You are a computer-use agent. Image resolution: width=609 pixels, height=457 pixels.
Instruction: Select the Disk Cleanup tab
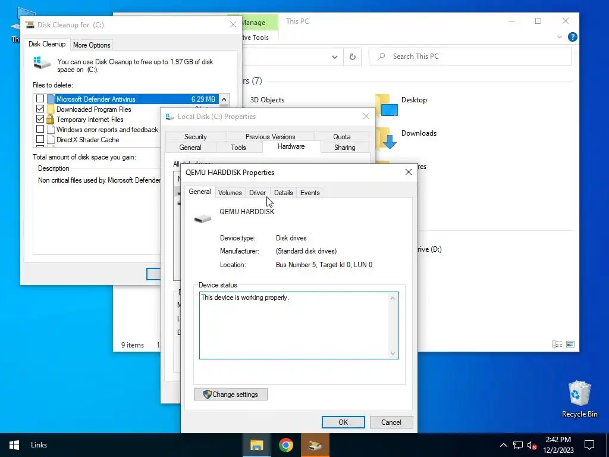[47, 44]
